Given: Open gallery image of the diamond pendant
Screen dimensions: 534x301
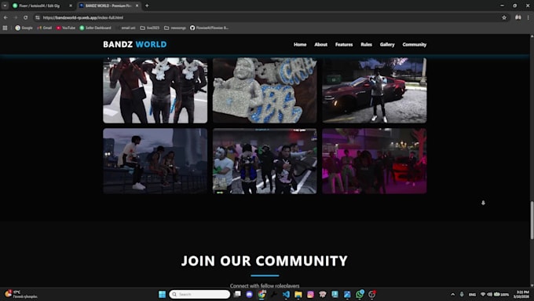Looking at the screenshot, I should click(265, 90).
